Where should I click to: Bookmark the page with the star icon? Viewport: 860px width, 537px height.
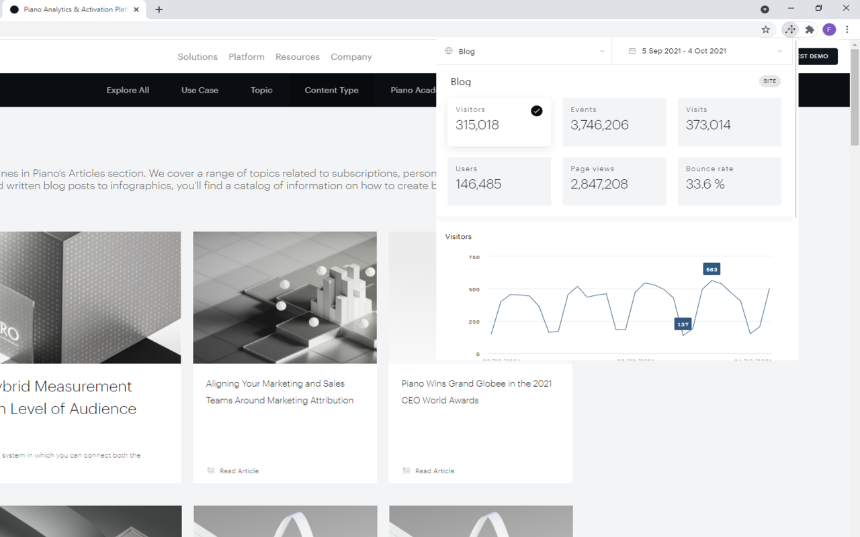767,30
